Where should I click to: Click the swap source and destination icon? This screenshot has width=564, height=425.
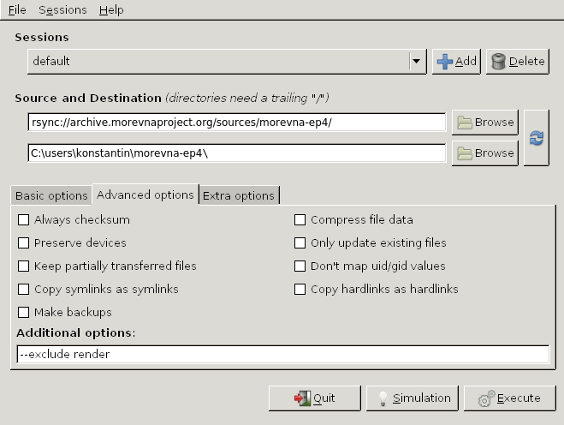(x=537, y=138)
